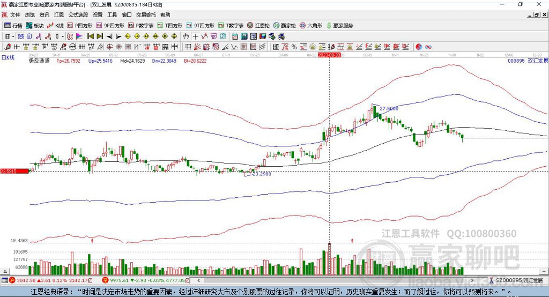Click the red 23.5915 price tag
549x297 pixels.
pos(14,171)
